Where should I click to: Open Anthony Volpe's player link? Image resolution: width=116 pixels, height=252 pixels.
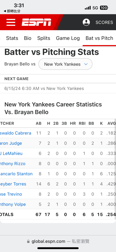click(13, 204)
